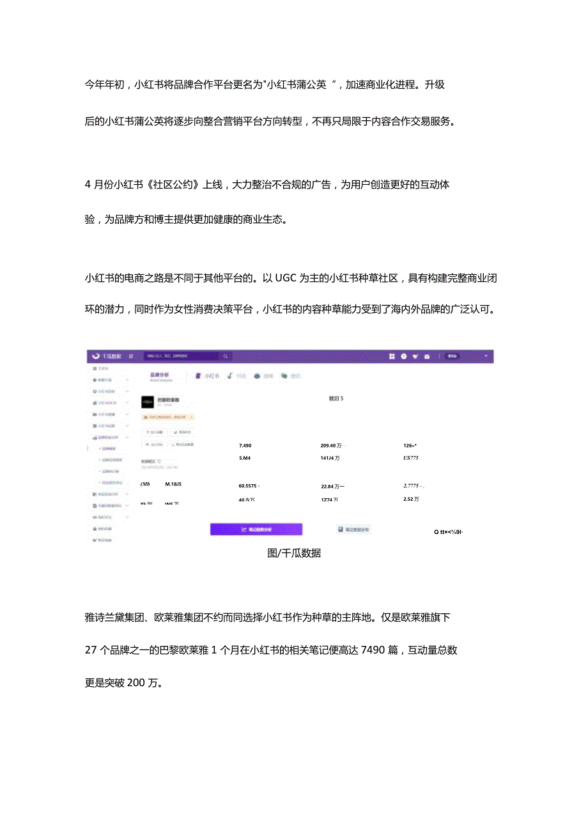Open 笔记类型分析 next to the trends button
588x832 pixels.
[x=355, y=530]
